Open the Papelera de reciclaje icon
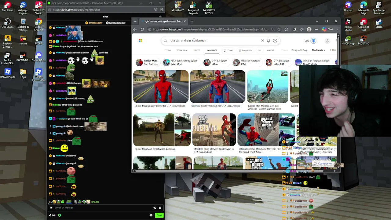 click(x=23, y=25)
